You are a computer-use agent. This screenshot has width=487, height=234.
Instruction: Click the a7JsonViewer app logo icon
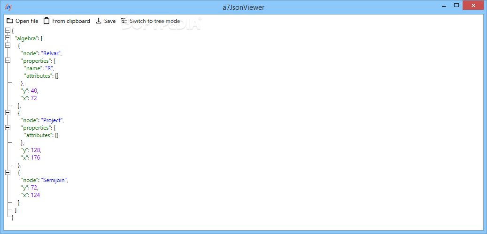coord(9,7)
